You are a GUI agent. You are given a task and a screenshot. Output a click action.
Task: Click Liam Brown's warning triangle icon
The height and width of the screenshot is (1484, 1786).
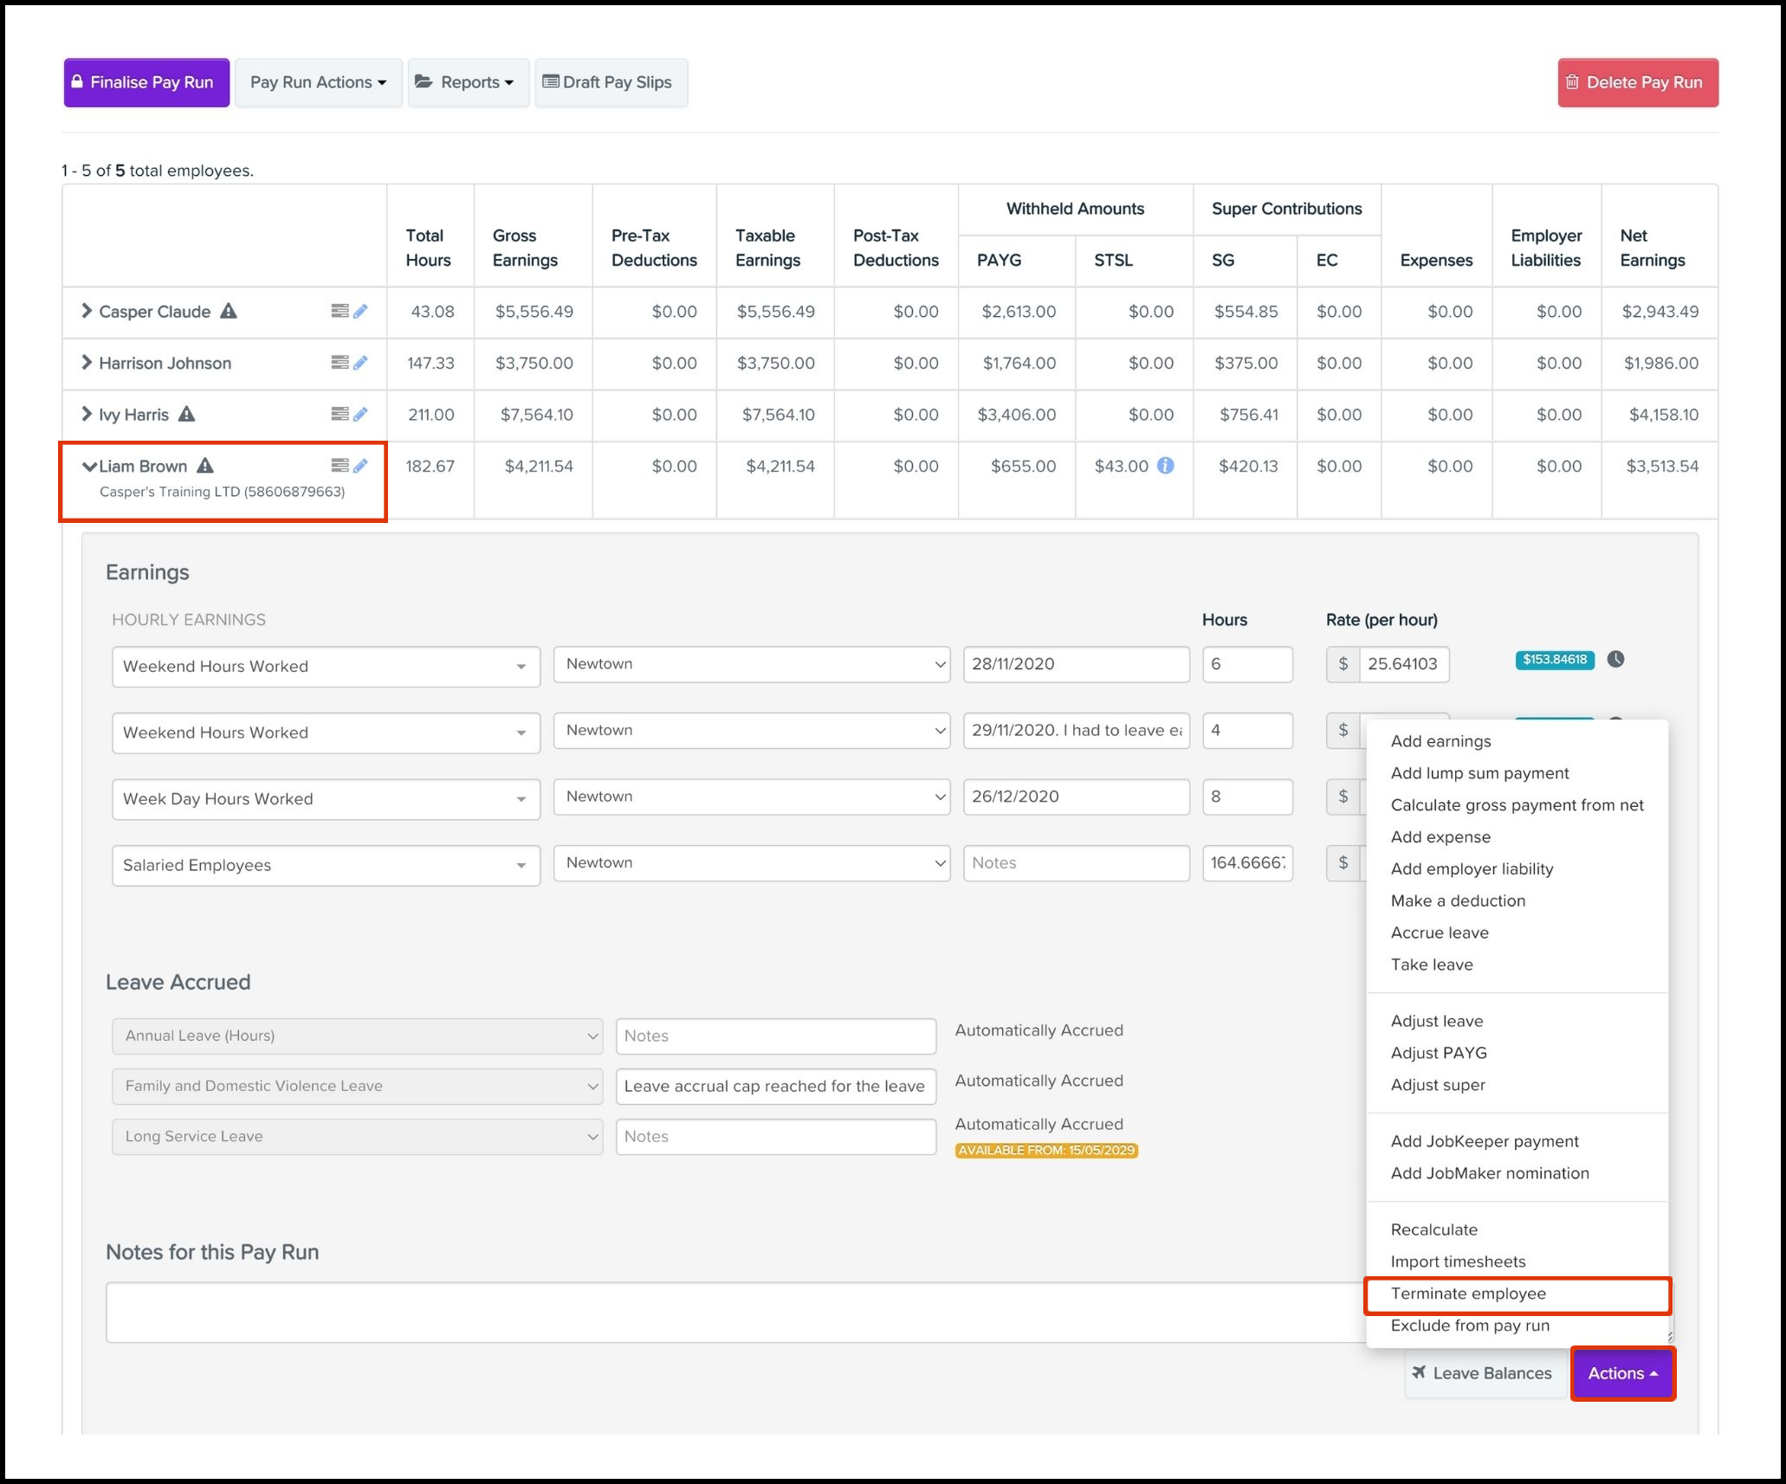205,466
